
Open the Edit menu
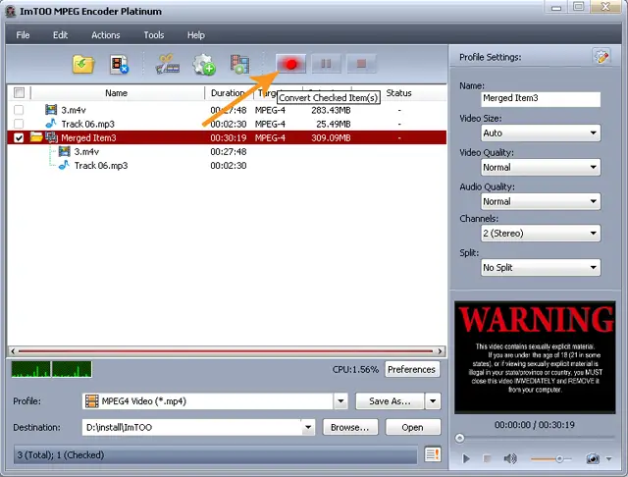pyautogui.click(x=60, y=35)
